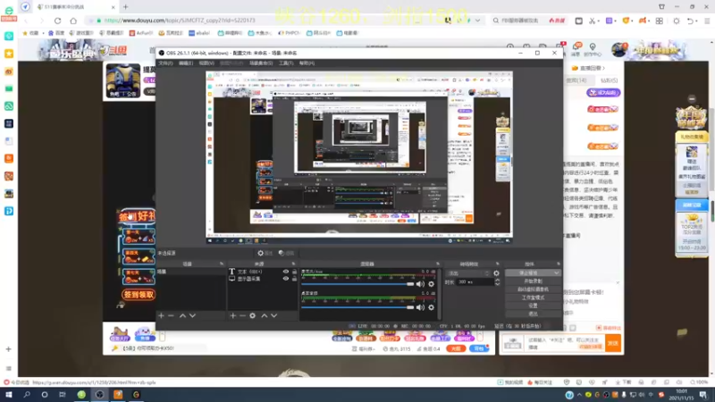Open Windows taskbar search
Image resolution: width=715 pixels, height=402 pixels.
click(x=27, y=395)
